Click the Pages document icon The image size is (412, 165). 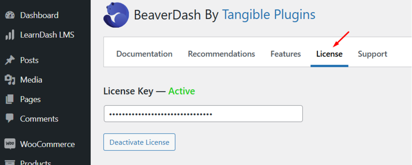pyautogui.click(x=10, y=99)
